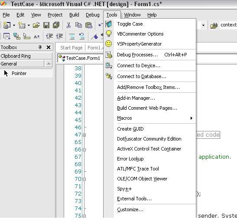237x219 pixels.
Task: Click the New Project toolbar icon
Action: (6, 25)
